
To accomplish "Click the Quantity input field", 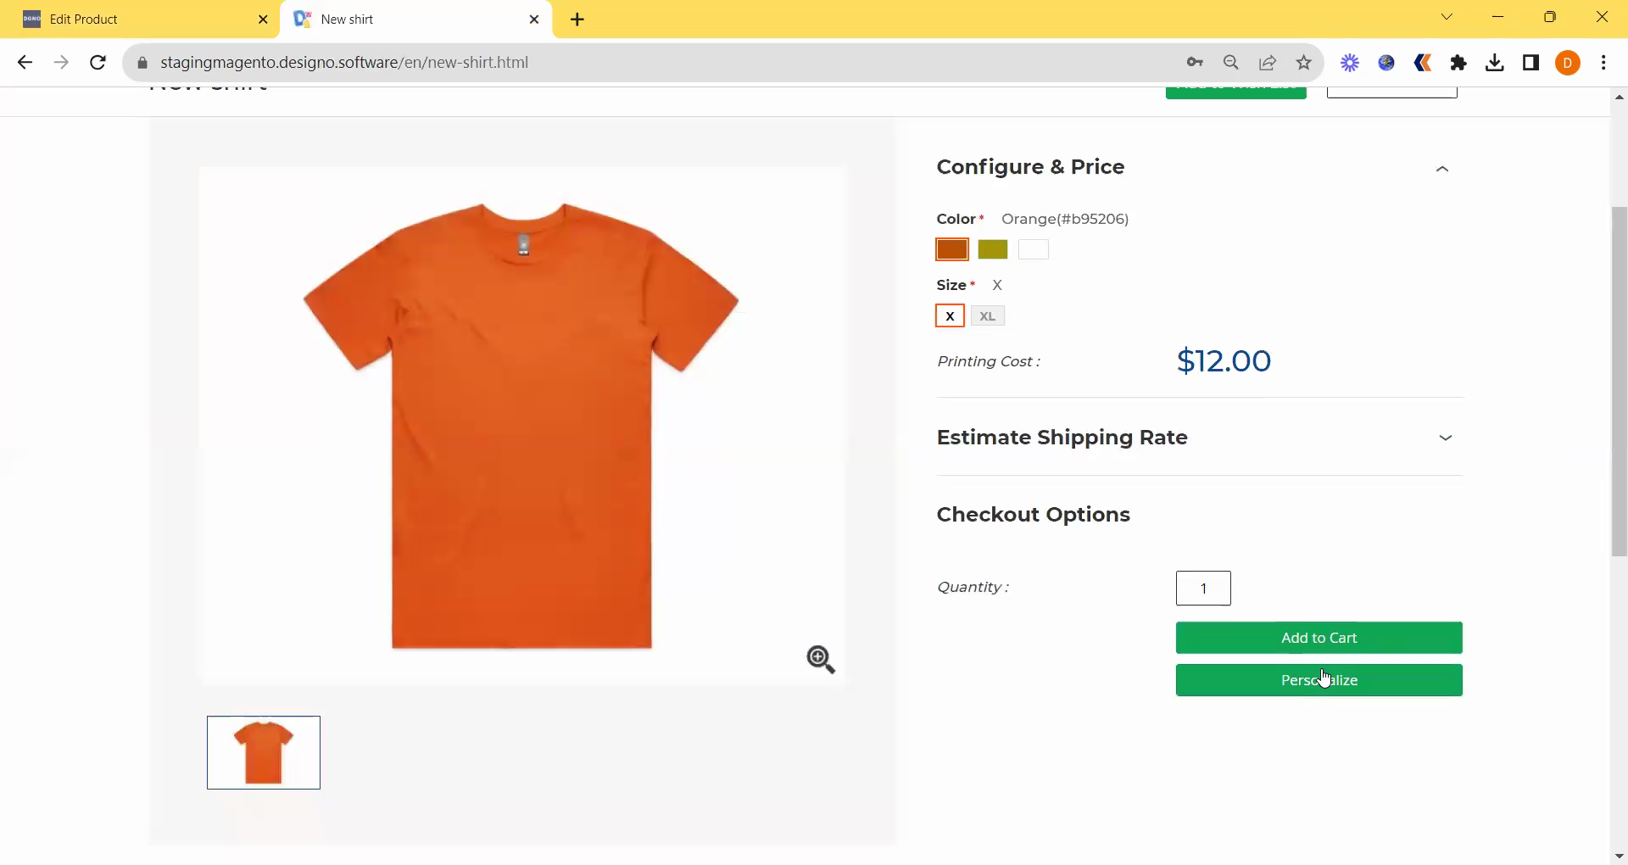I will pos(1202,589).
